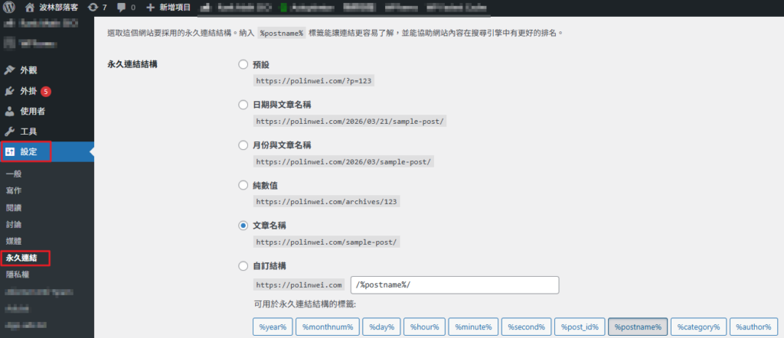Screen dimensions: 784x338
Task: Insert the %category% tag
Action: click(698, 327)
